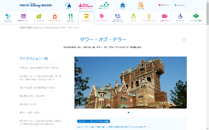
Task: Select the Tokyo DisneySea park tab
Action: pyautogui.click(x=104, y=6)
